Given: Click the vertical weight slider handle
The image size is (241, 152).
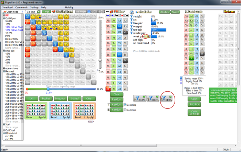Looking at the screenshot, I should 100,60.
